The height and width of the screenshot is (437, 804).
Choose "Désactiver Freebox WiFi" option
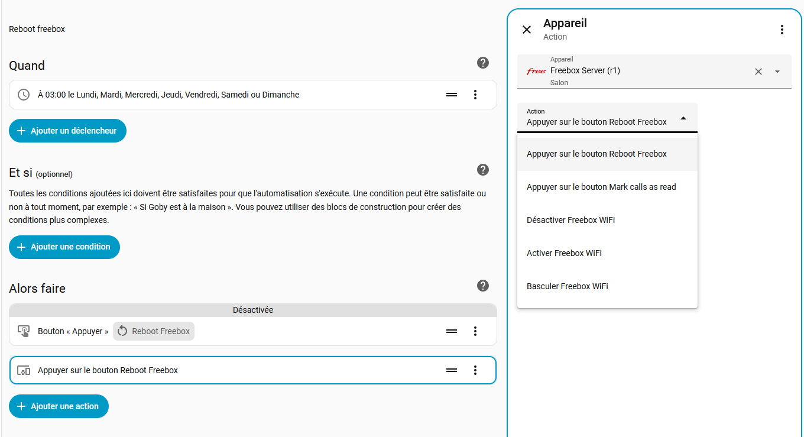pos(570,220)
